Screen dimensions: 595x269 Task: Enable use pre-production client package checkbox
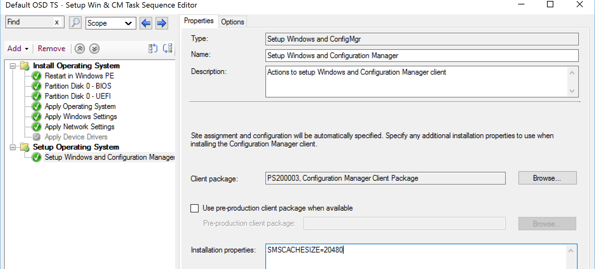195,208
